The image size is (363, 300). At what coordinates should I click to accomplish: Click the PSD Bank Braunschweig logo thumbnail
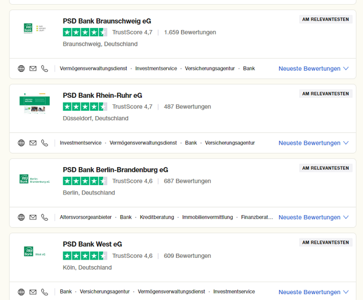(x=34, y=28)
